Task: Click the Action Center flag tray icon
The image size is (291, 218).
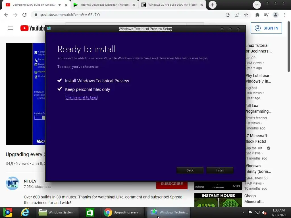Action: 251,213
